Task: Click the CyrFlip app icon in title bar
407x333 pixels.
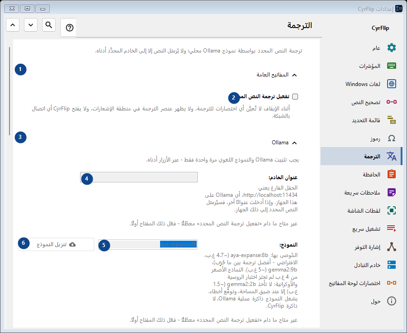Action: click(399, 9)
